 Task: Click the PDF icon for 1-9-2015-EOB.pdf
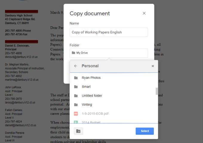point(76,114)
